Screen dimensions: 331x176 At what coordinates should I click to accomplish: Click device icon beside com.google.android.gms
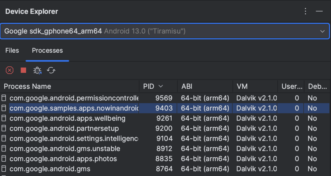click(x=4, y=169)
